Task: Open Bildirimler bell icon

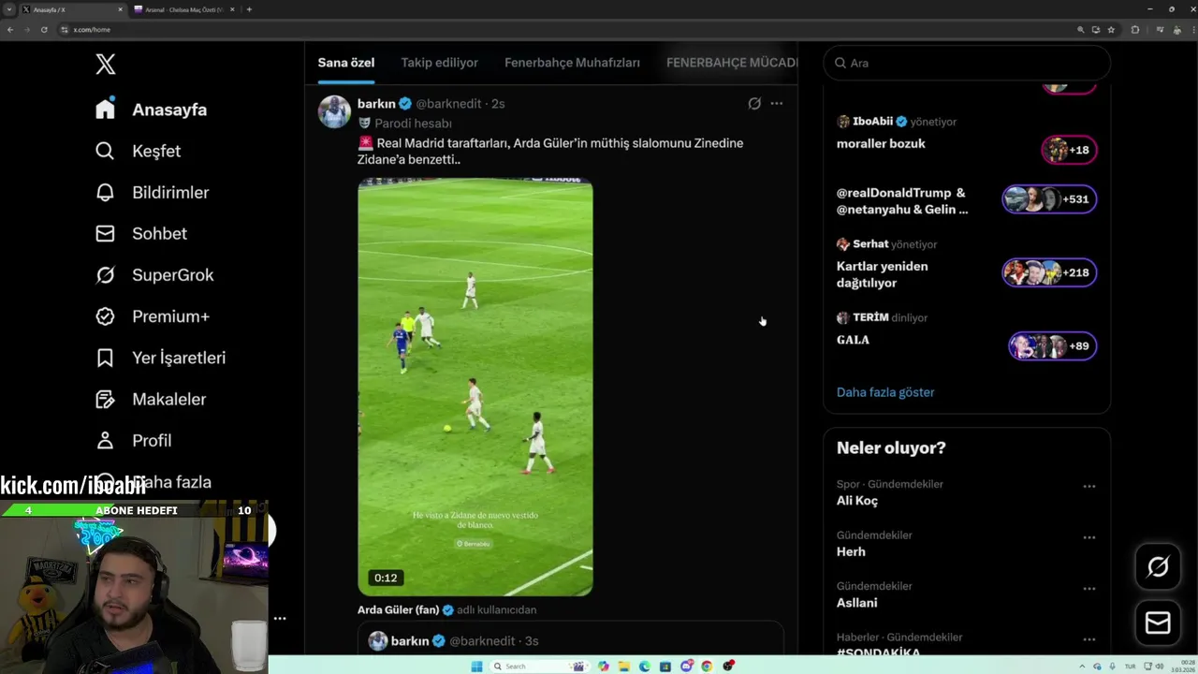Action: [105, 192]
